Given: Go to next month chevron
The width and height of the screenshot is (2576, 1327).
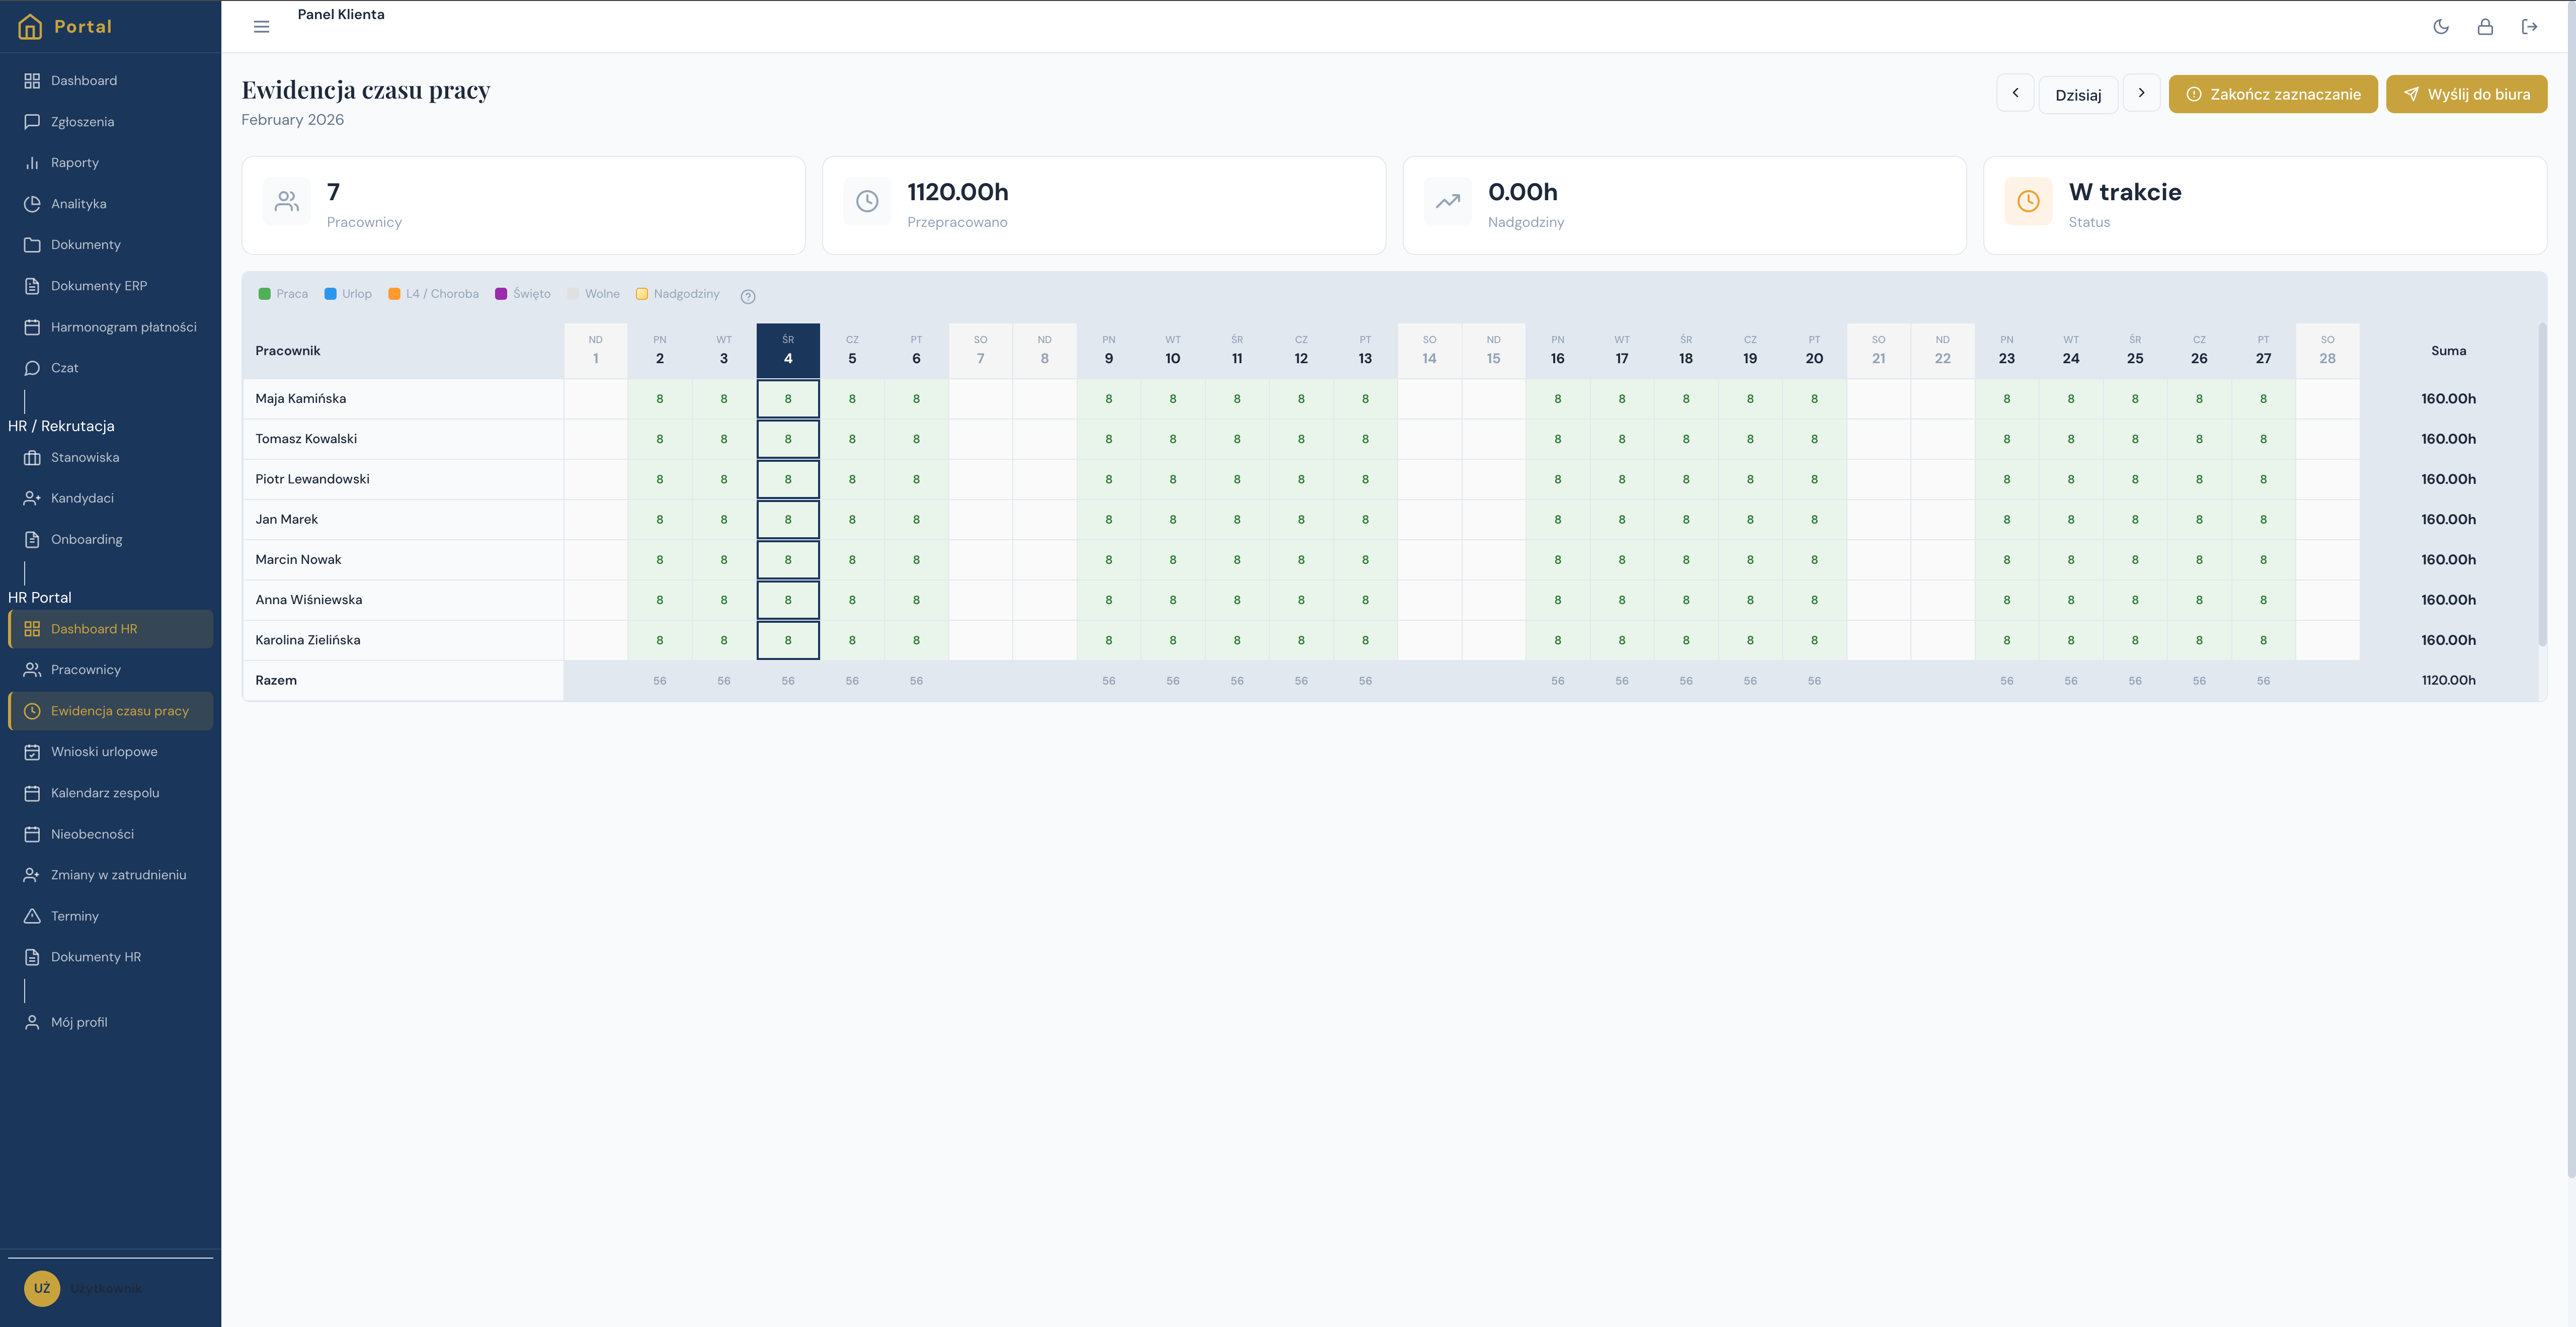Looking at the screenshot, I should tap(2141, 93).
